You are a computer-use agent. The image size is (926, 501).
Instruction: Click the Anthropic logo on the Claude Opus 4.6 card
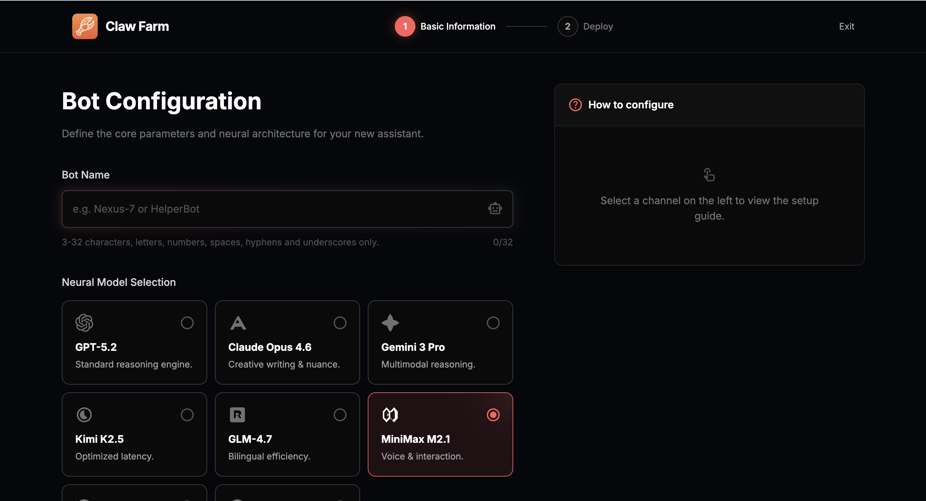click(237, 323)
